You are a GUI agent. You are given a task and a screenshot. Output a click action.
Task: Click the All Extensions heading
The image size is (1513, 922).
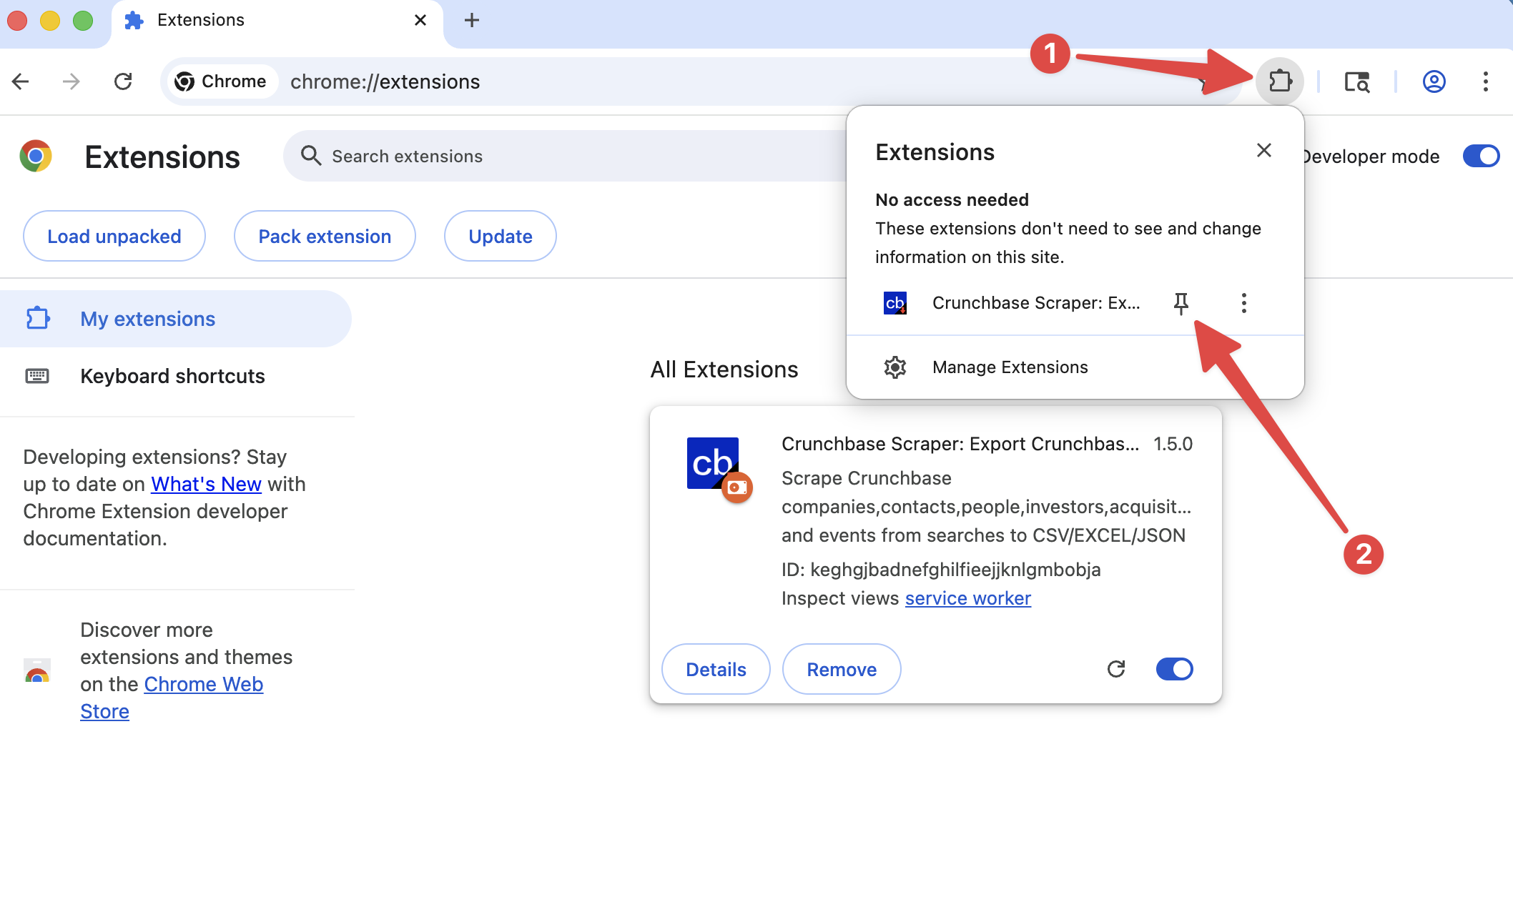[724, 370]
